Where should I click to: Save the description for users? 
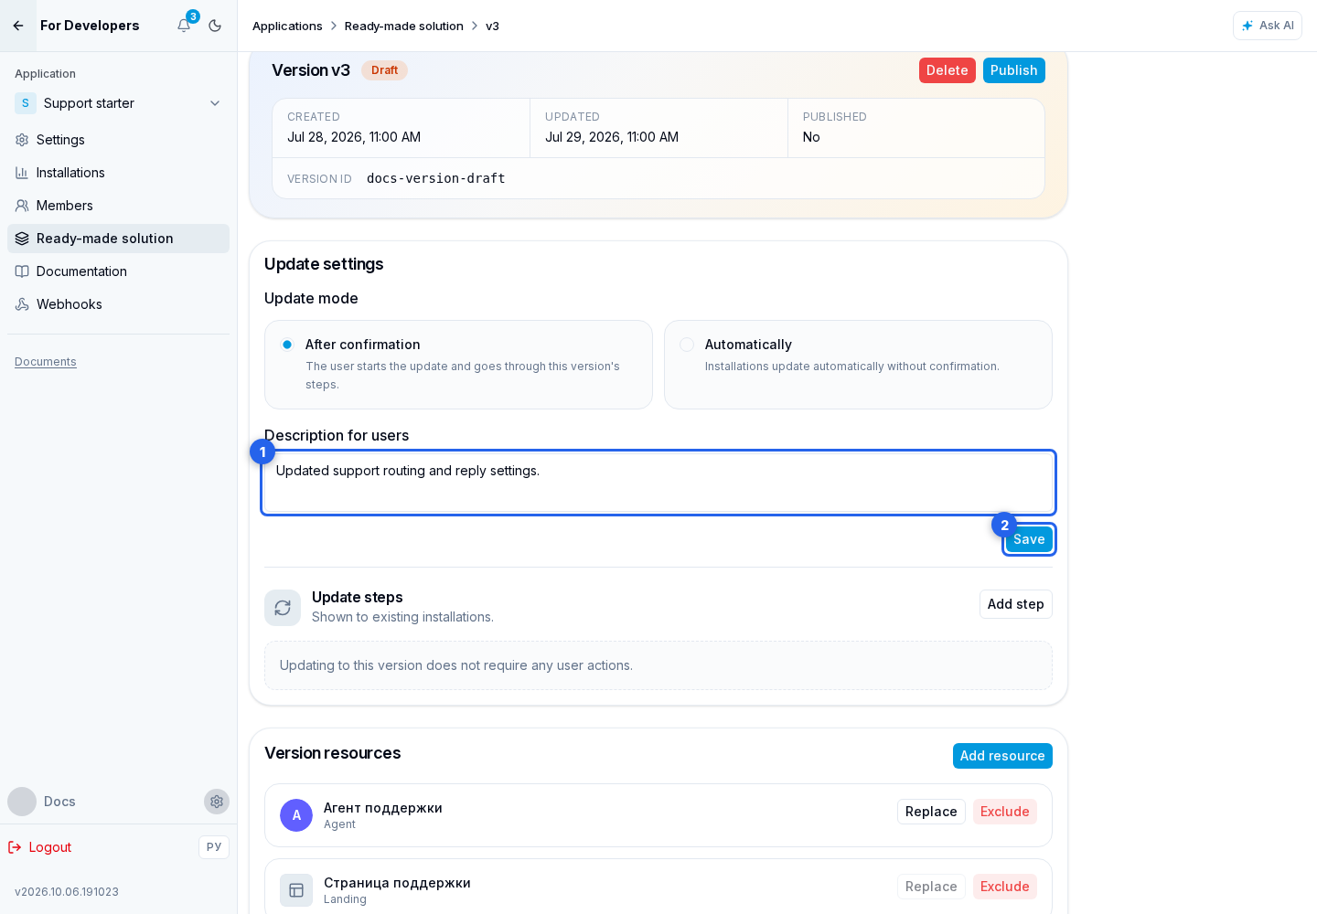click(1029, 539)
